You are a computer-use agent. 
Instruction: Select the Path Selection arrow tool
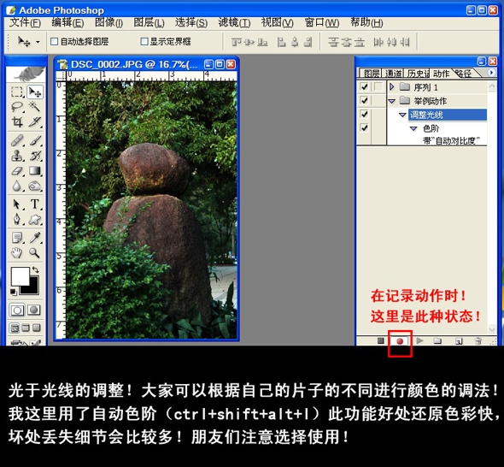tap(17, 204)
